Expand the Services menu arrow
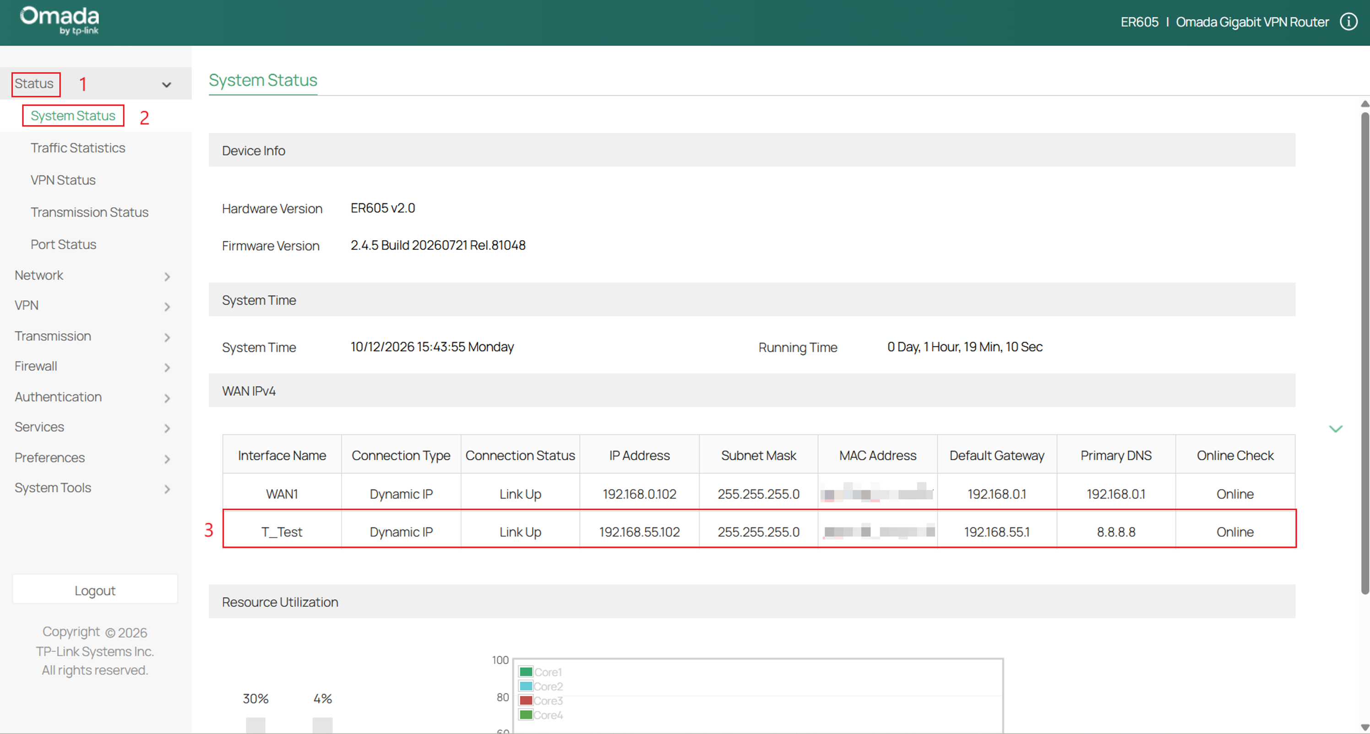The width and height of the screenshot is (1370, 734). tap(167, 428)
